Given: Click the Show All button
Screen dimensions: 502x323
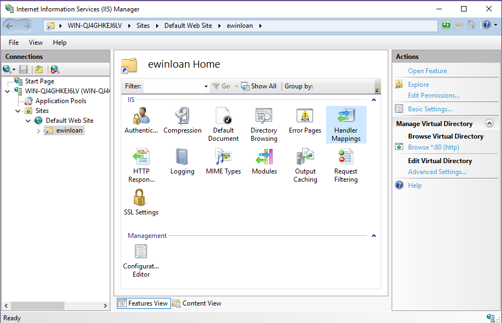Looking at the screenshot, I should coord(259,86).
